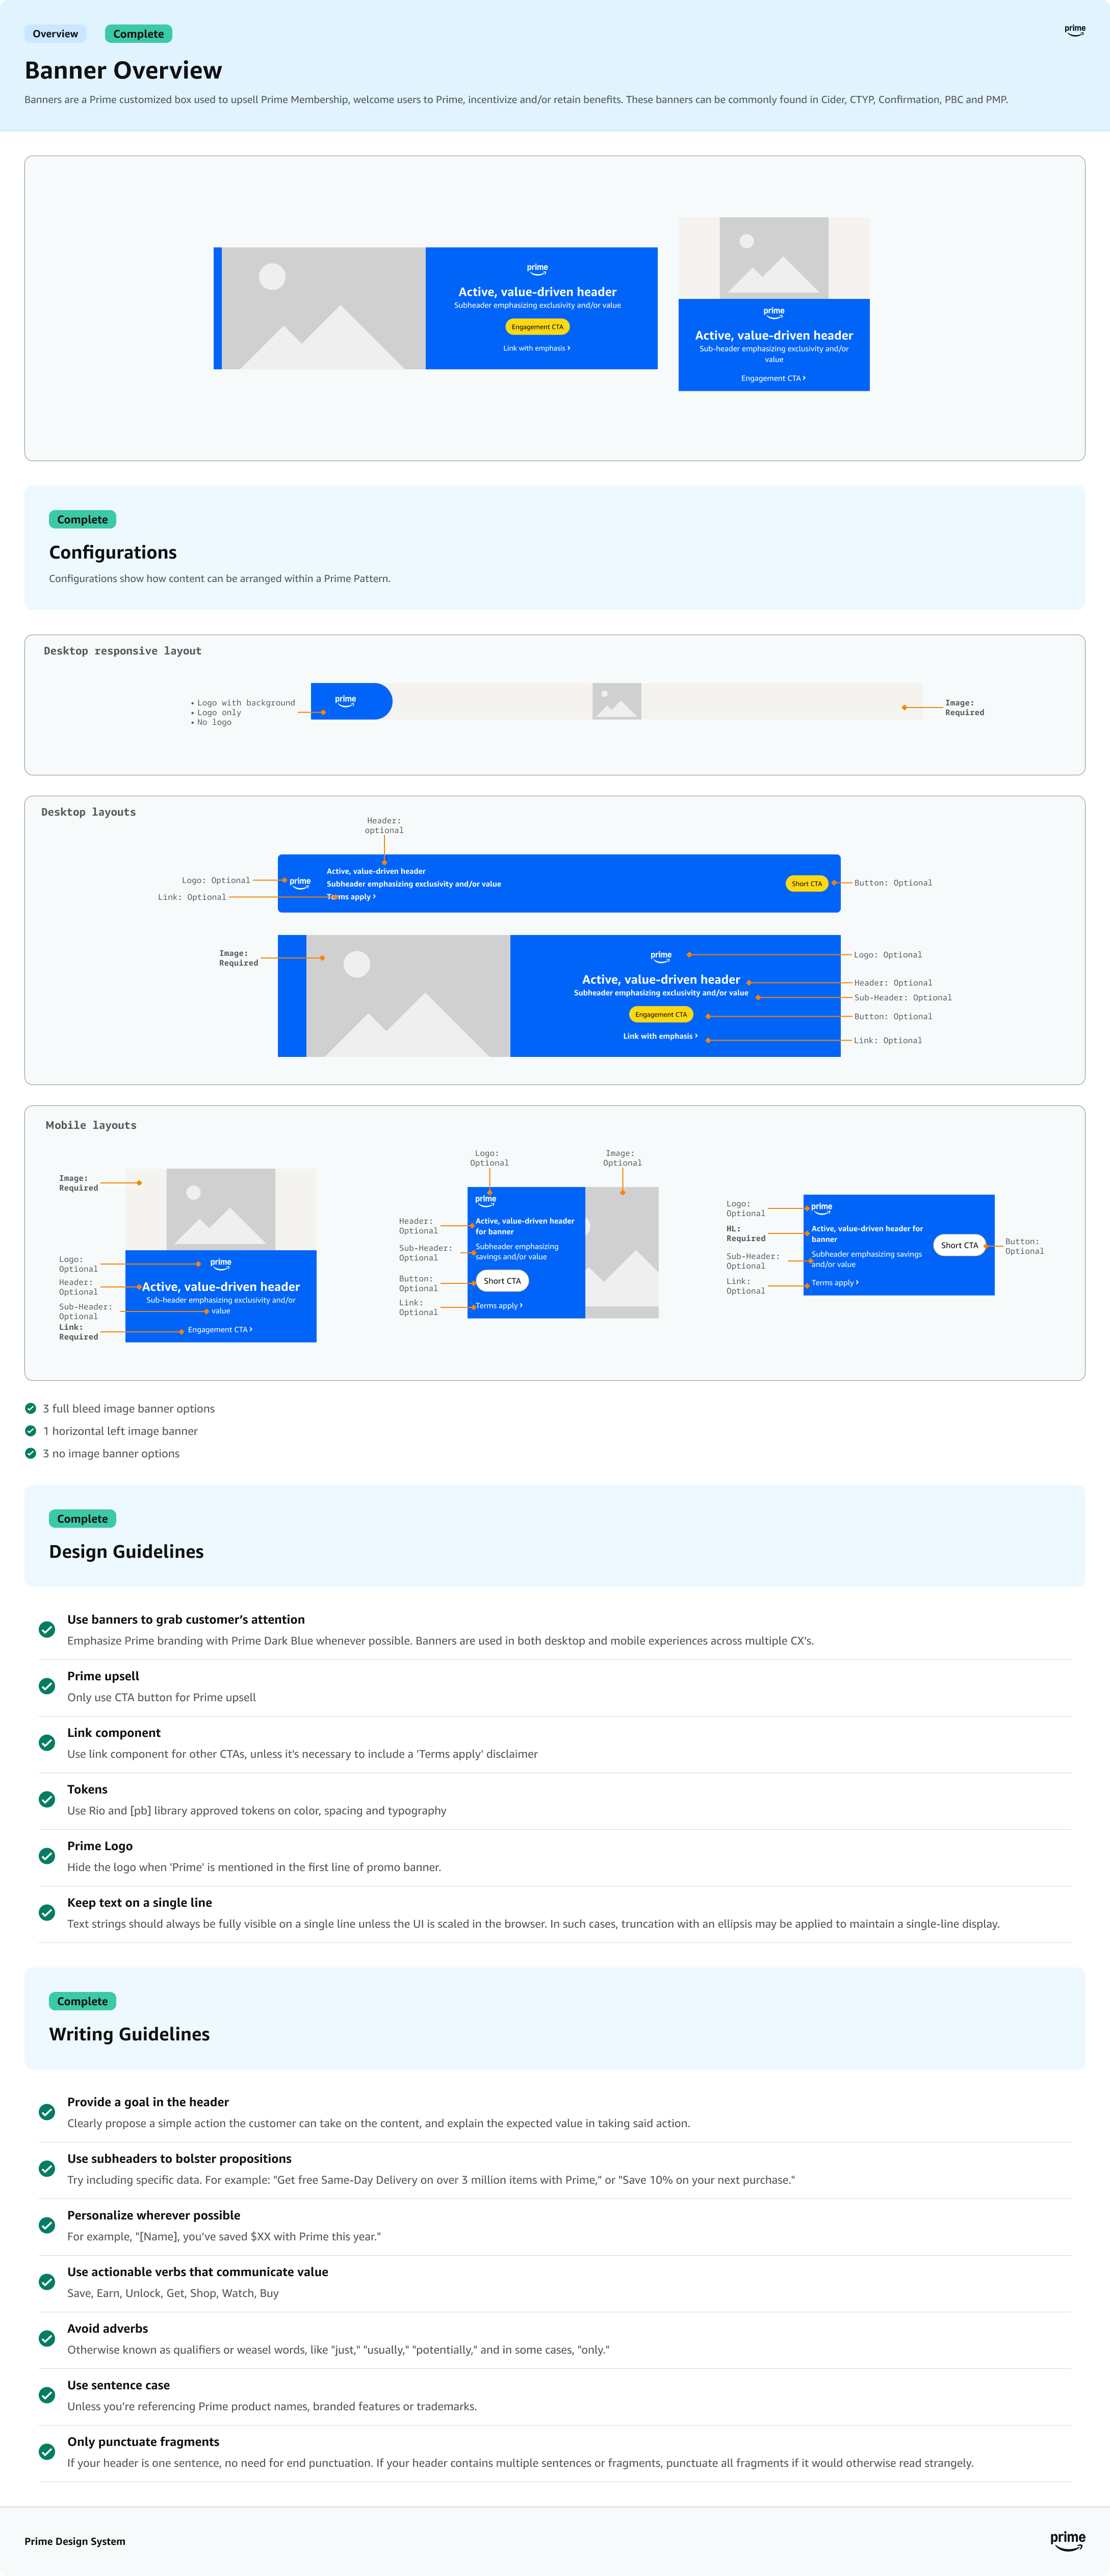Click the Complete badge above Writing Guidelines
The width and height of the screenshot is (1110, 2576).
(x=82, y=2001)
